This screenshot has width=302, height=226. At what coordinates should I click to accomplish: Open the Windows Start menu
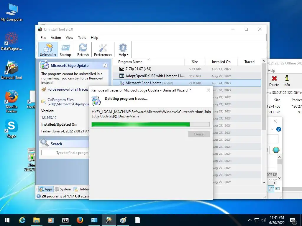7,220
